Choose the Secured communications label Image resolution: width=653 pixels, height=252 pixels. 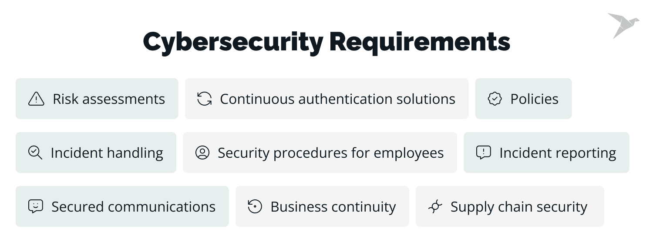[x=133, y=206]
